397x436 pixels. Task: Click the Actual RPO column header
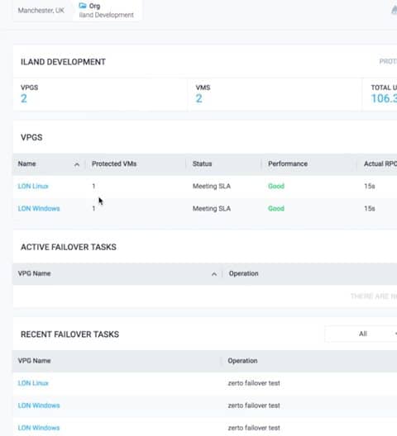tap(380, 163)
